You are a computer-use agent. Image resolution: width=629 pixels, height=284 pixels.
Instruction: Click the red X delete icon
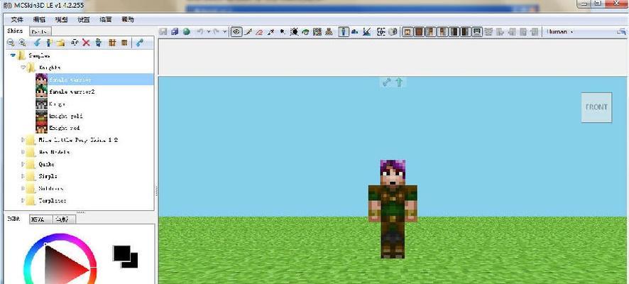pos(86,43)
